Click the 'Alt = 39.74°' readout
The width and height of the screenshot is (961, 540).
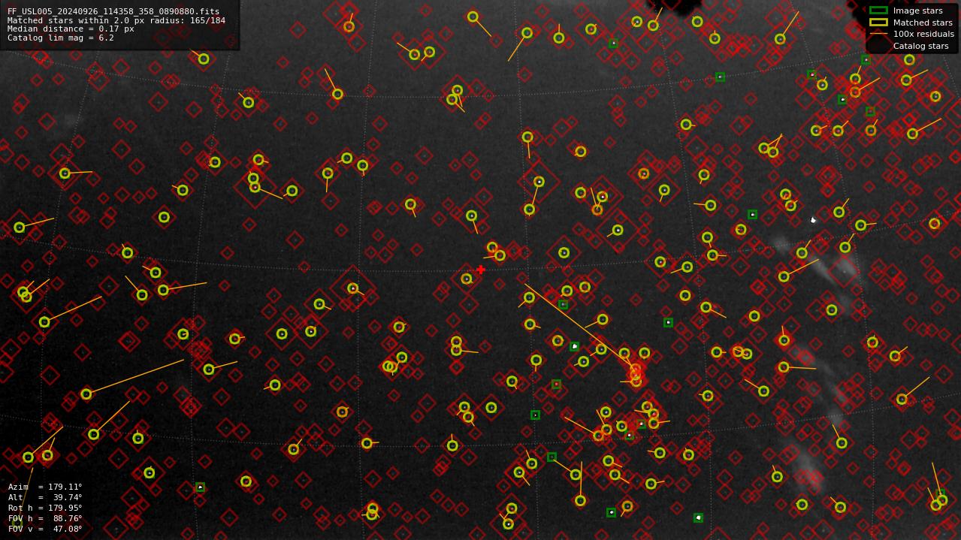point(45,497)
